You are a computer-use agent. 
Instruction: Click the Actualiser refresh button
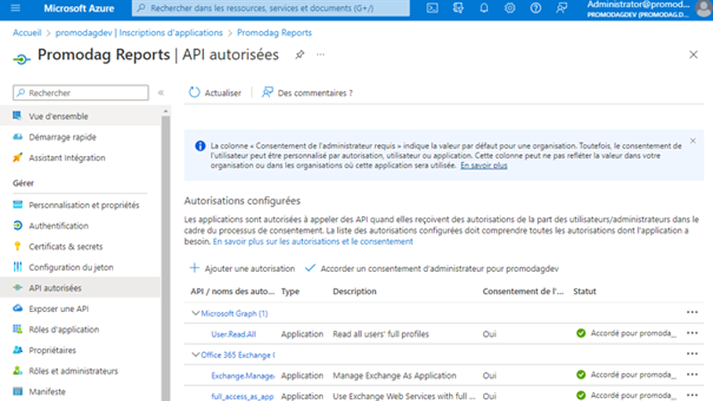215,92
